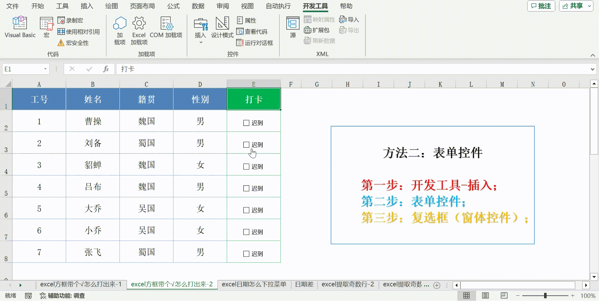Check 迟到 box for 张飞
Viewport: 599px width, 301px height.
pyautogui.click(x=246, y=254)
